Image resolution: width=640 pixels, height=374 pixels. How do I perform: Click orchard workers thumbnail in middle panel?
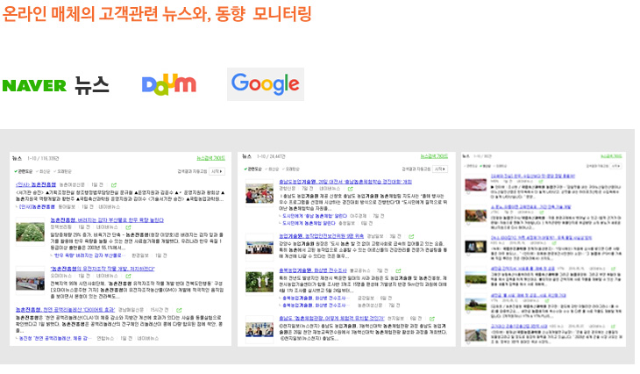[260, 282]
